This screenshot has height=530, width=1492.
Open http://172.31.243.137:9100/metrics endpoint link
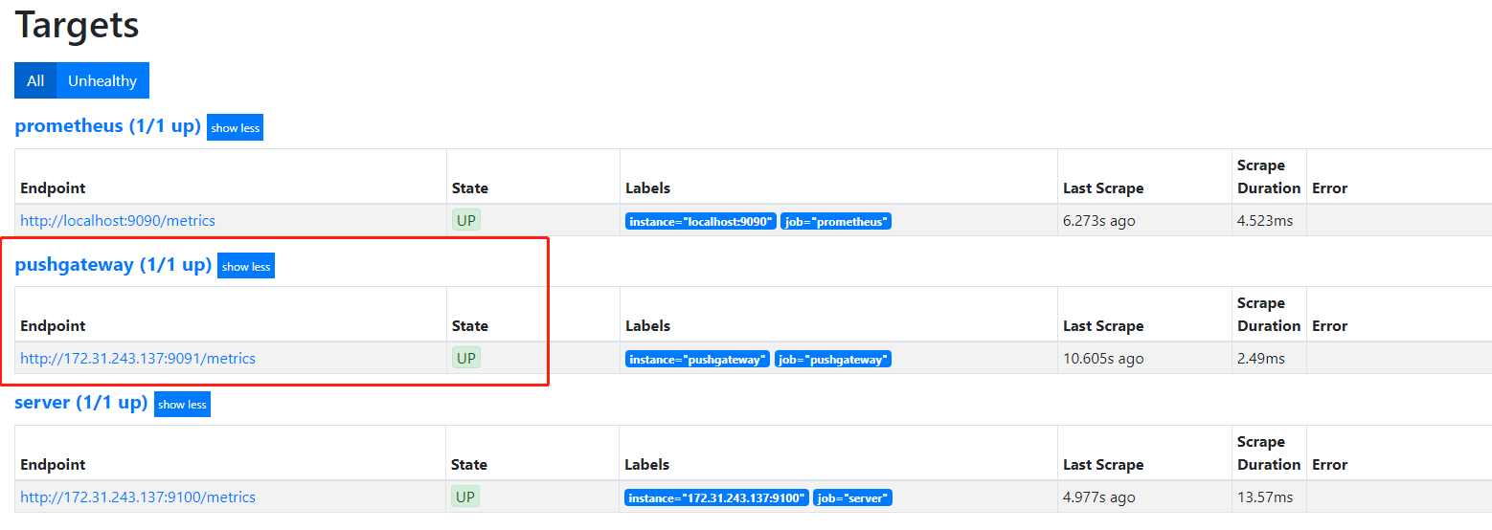point(138,497)
